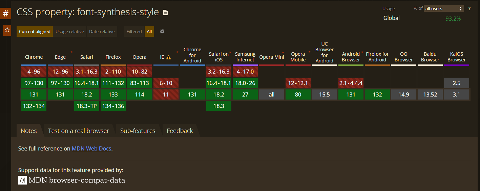Click the IE warning triangle icon
This screenshot has width=480, height=191.
pos(168,57)
